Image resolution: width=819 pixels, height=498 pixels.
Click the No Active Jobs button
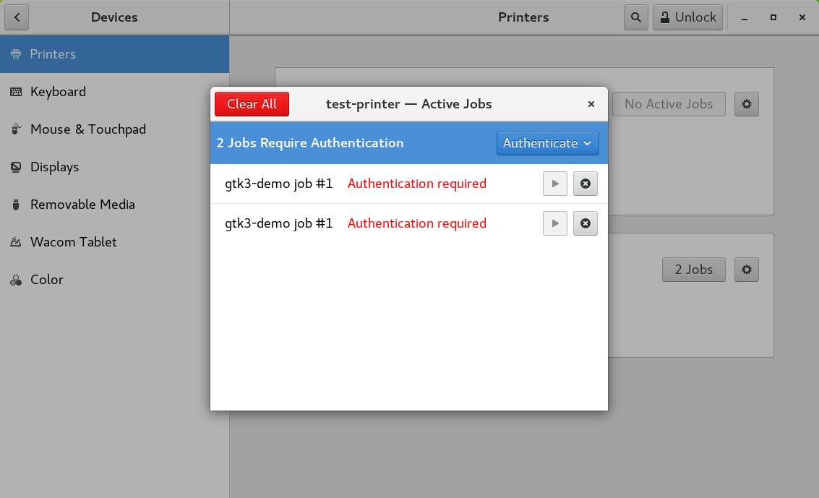pos(669,104)
